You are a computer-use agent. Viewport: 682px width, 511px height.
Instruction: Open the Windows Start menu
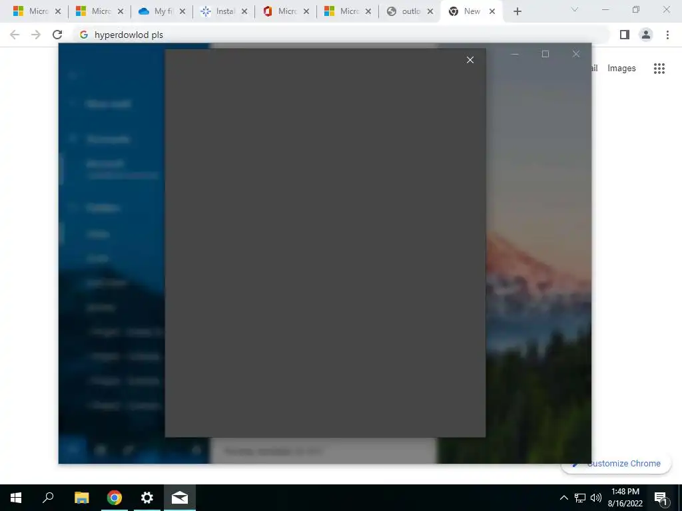pos(16,498)
